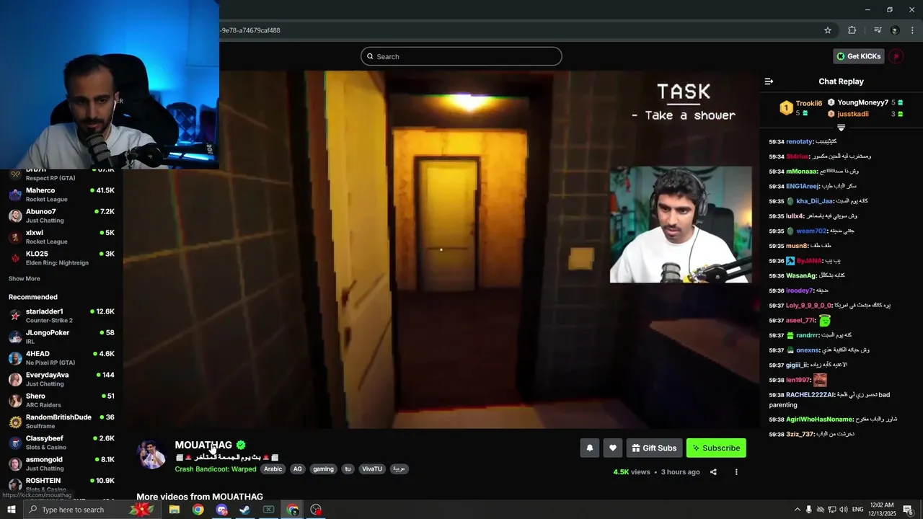Open File Explorer from taskbar

click(175, 510)
